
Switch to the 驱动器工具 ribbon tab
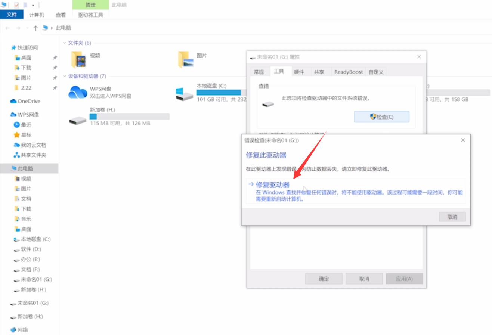[91, 15]
